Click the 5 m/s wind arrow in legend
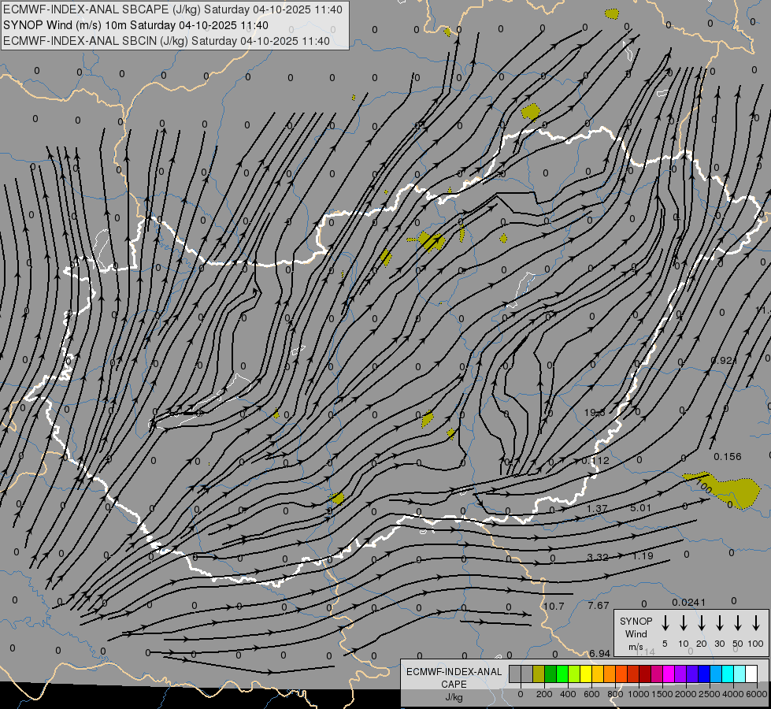The width and height of the screenshot is (771, 709). tap(665, 623)
